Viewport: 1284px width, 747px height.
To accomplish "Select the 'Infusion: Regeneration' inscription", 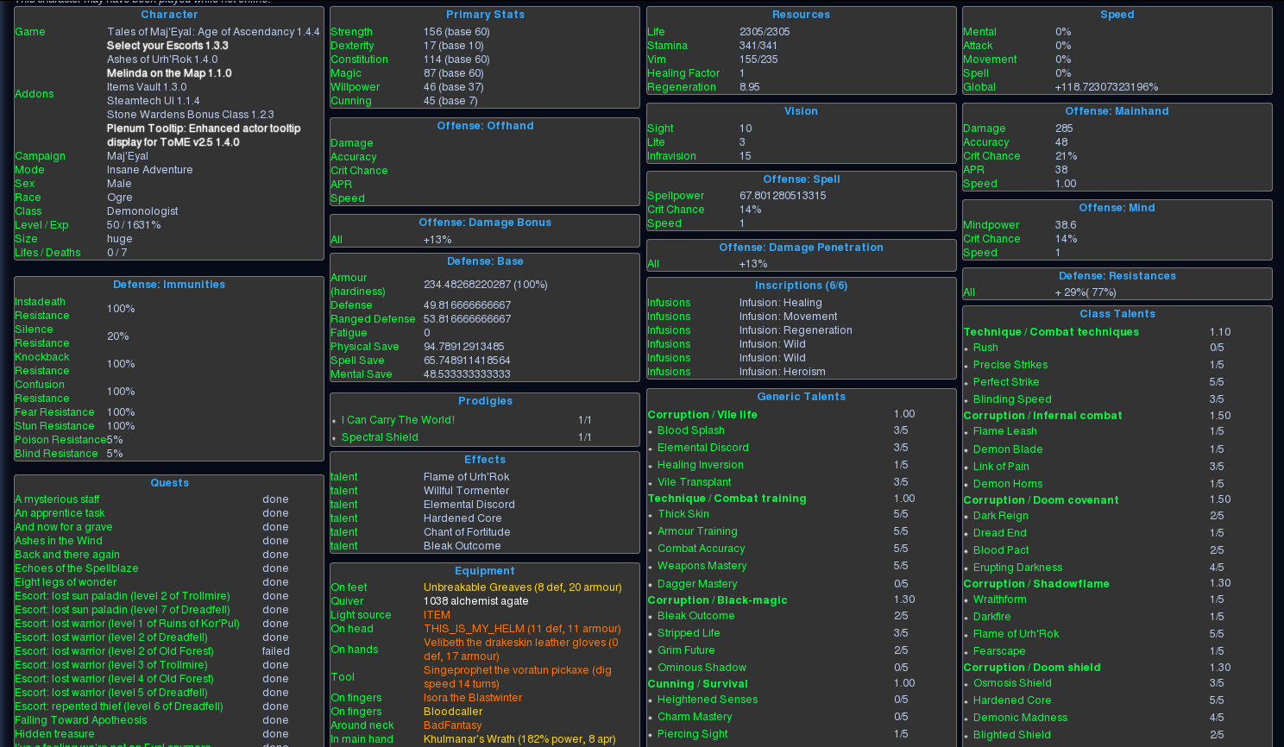I will point(796,330).
